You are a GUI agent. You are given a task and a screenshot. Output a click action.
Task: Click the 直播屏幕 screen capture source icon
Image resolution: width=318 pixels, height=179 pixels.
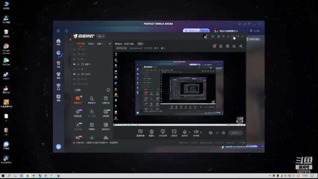(x=140, y=133)
